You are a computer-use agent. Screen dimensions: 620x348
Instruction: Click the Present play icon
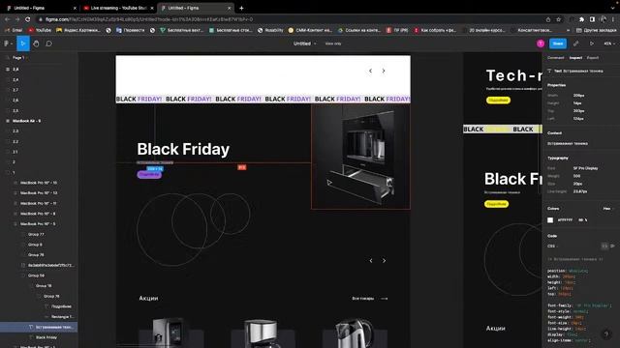tap(592, 43)
